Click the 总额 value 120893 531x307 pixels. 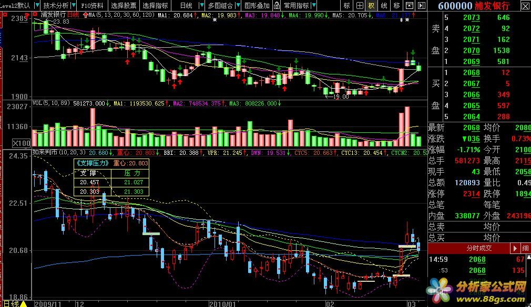click(x=467, y=183)
